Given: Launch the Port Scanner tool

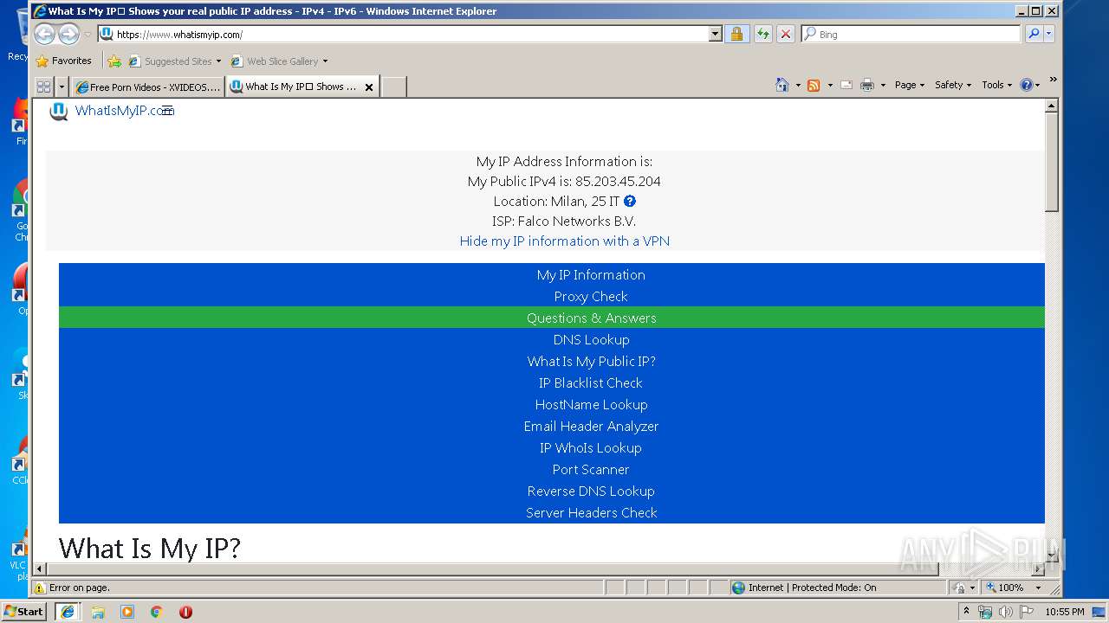Looking at the screenshot, I should [x=591, y=470].
